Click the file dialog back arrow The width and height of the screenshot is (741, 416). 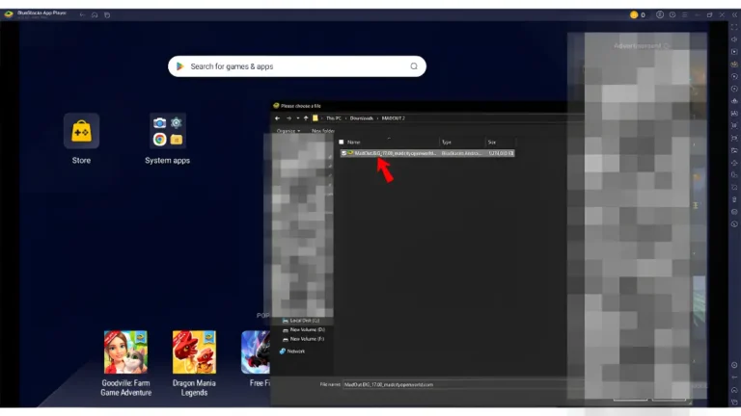click(x=277, y=117)
